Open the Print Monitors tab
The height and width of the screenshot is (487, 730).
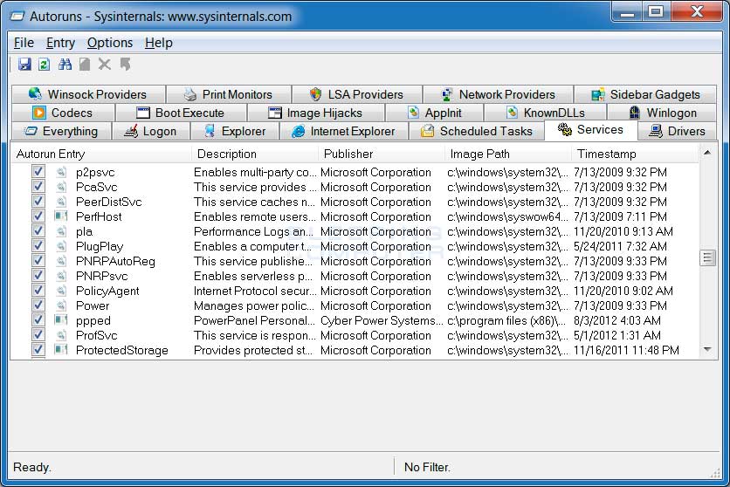point(229,94)
